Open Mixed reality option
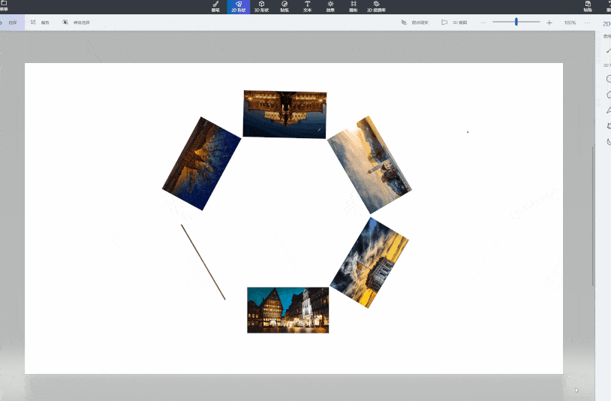The image size is (611, 401). pos(415,23)
